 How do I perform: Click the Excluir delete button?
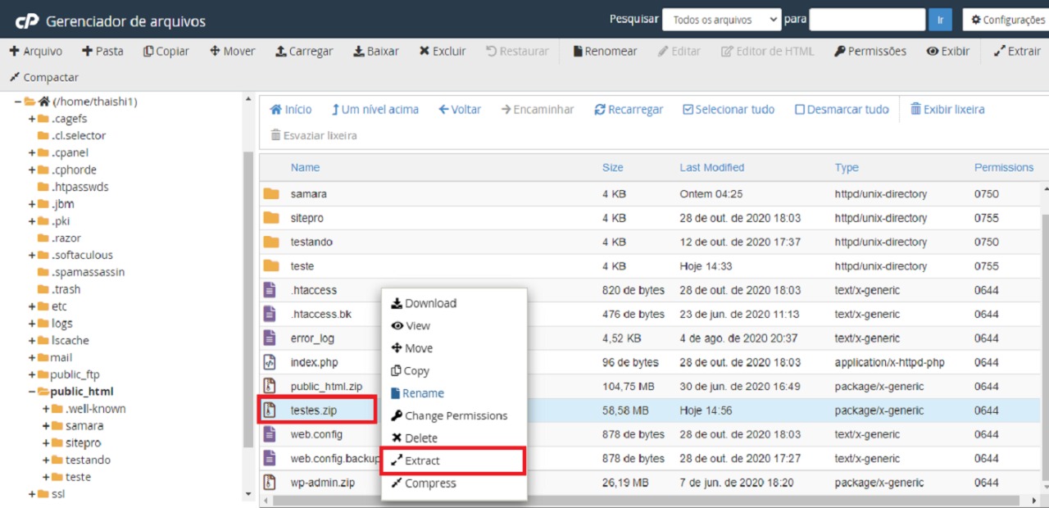[x=443, y=51]
